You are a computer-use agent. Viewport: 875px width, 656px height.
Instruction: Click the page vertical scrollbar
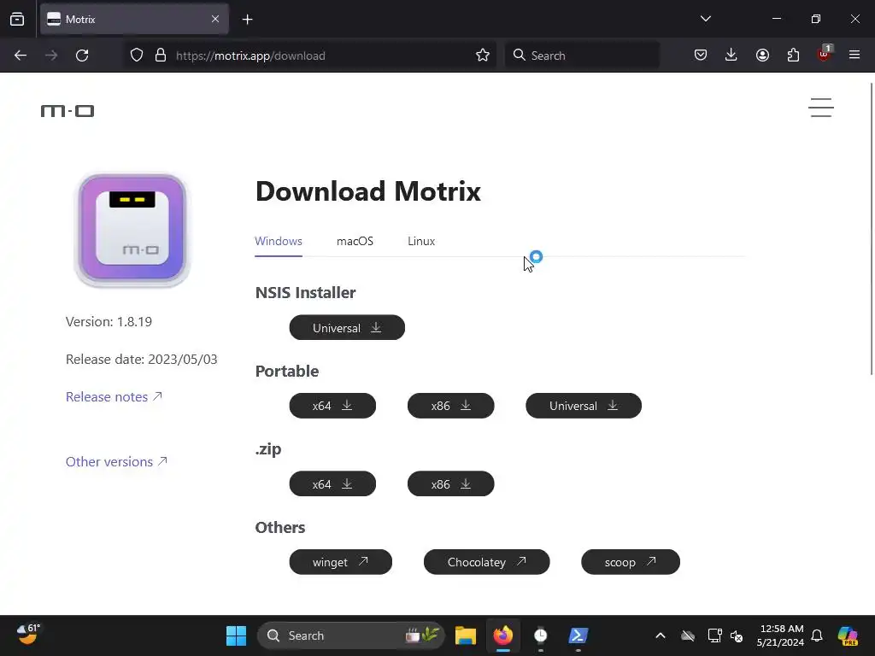click(871, 229)
